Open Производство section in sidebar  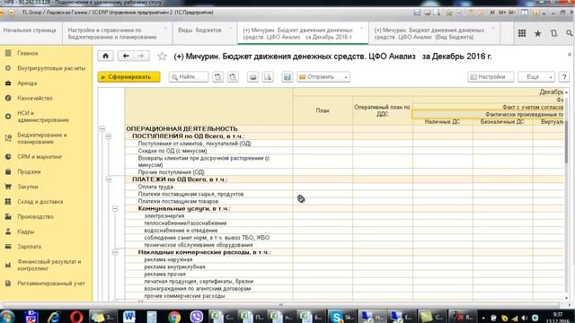pyautogui.click(x=35, y=217)
